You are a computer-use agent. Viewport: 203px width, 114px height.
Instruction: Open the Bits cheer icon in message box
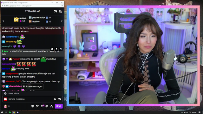coord(55,99)
